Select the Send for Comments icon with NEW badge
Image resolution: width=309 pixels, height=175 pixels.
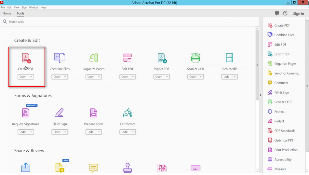(x=60, y=168)
